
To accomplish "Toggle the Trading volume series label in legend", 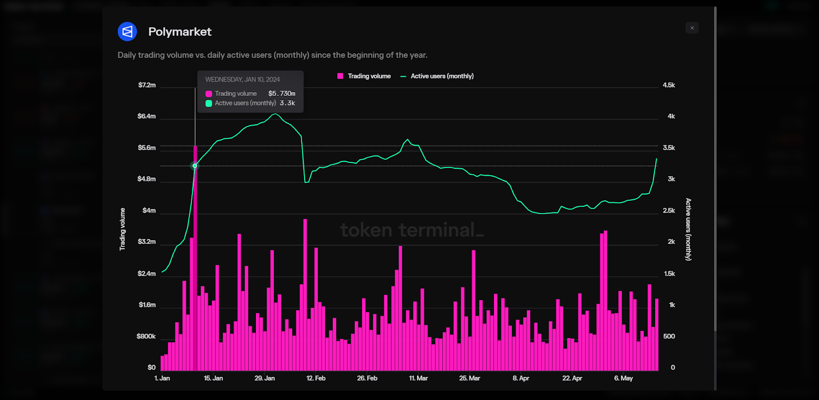I will (369, 76).
